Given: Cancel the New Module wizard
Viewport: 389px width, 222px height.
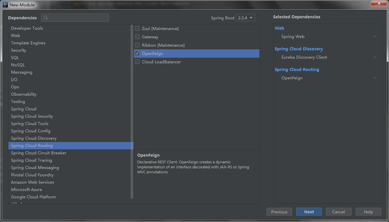Looking at the screenshot, I should point(339,212).
